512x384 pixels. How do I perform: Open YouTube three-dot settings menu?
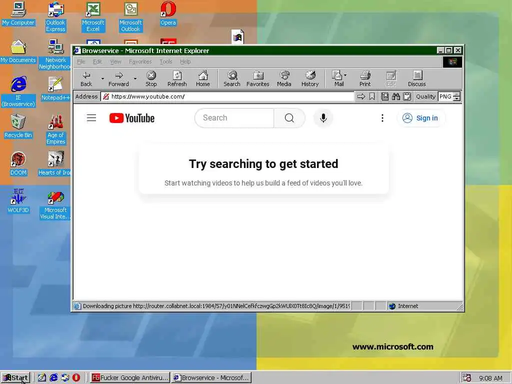382,118
